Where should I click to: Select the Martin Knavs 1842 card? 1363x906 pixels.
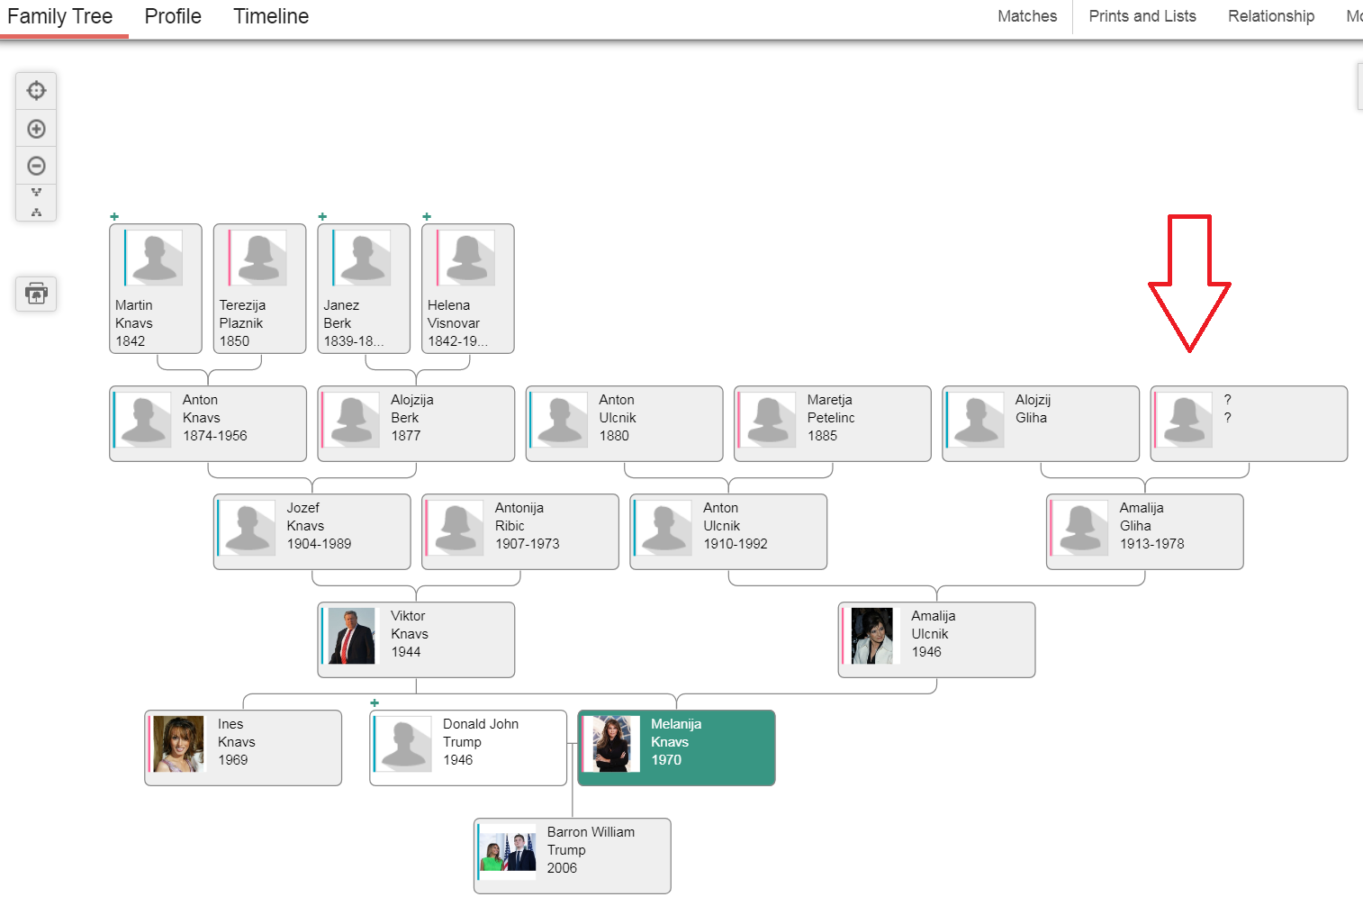(x=156, y=288)
